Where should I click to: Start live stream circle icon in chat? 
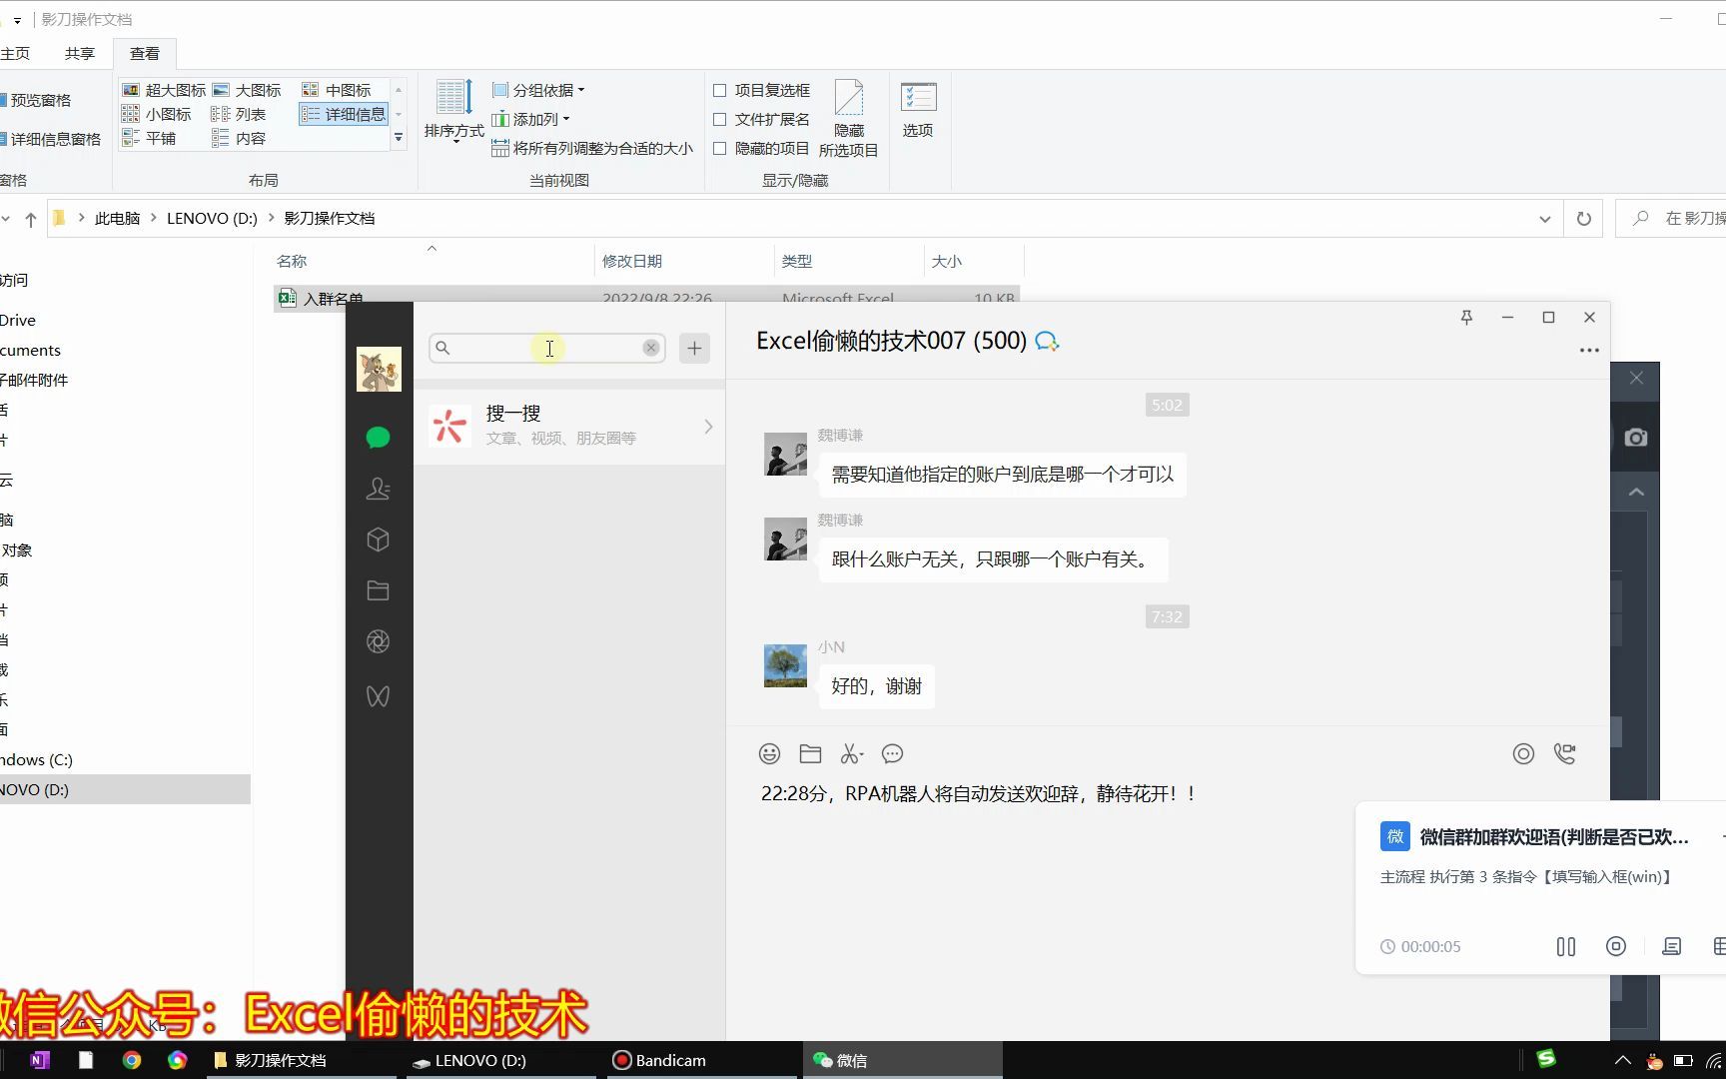coord(1523,754)
